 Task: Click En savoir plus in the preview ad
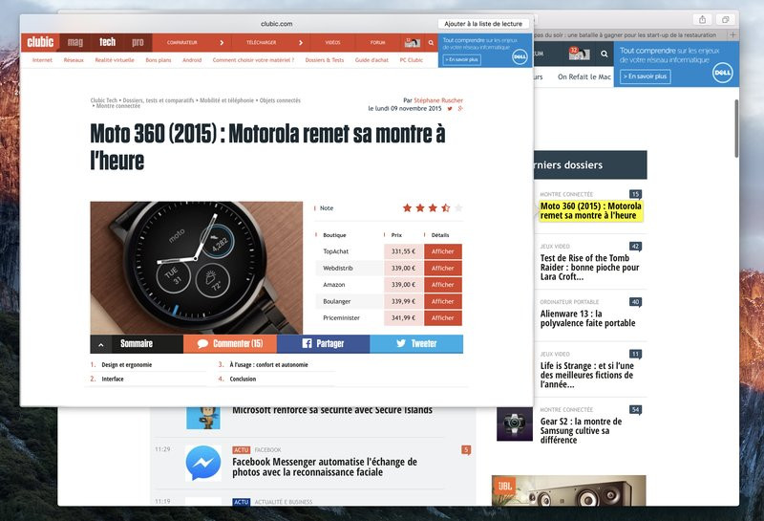tap(462, 59)
